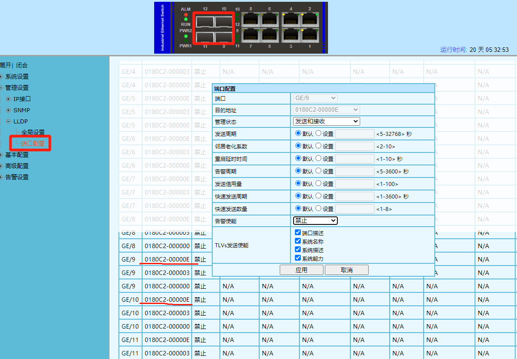Image resolution: width=517 pixels, height=359 pixels.
Task: Click RJ45 port 1 on switch panel
Action: coord(310,35)
